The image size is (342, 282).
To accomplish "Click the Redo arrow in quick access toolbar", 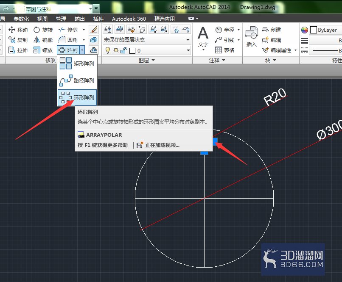I will click(x=6, y=8).
